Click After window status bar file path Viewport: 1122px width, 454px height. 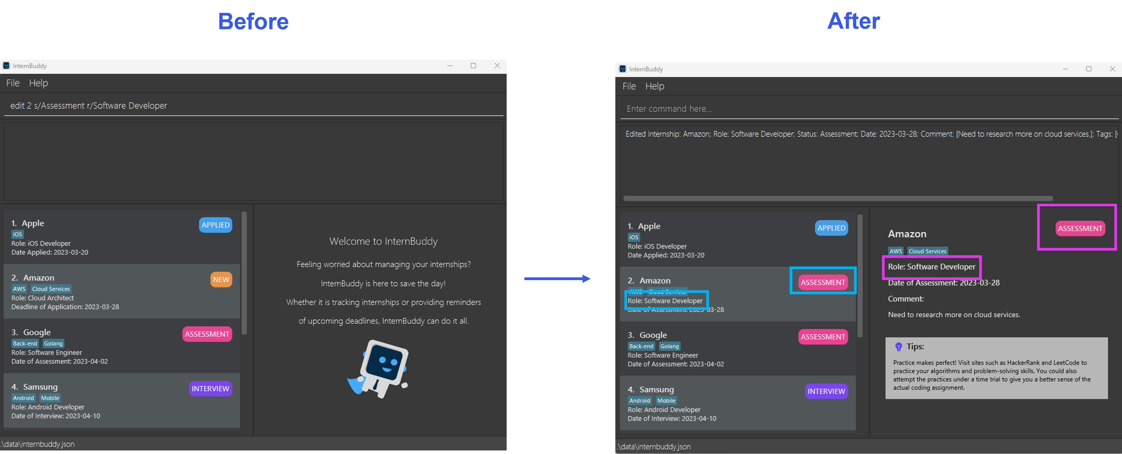654,447
